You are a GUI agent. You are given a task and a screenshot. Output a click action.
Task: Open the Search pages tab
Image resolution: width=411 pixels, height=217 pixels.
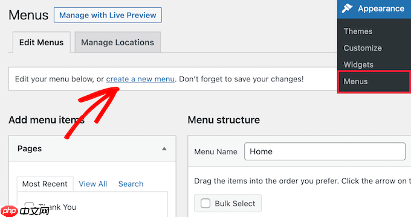coord(131,184)
